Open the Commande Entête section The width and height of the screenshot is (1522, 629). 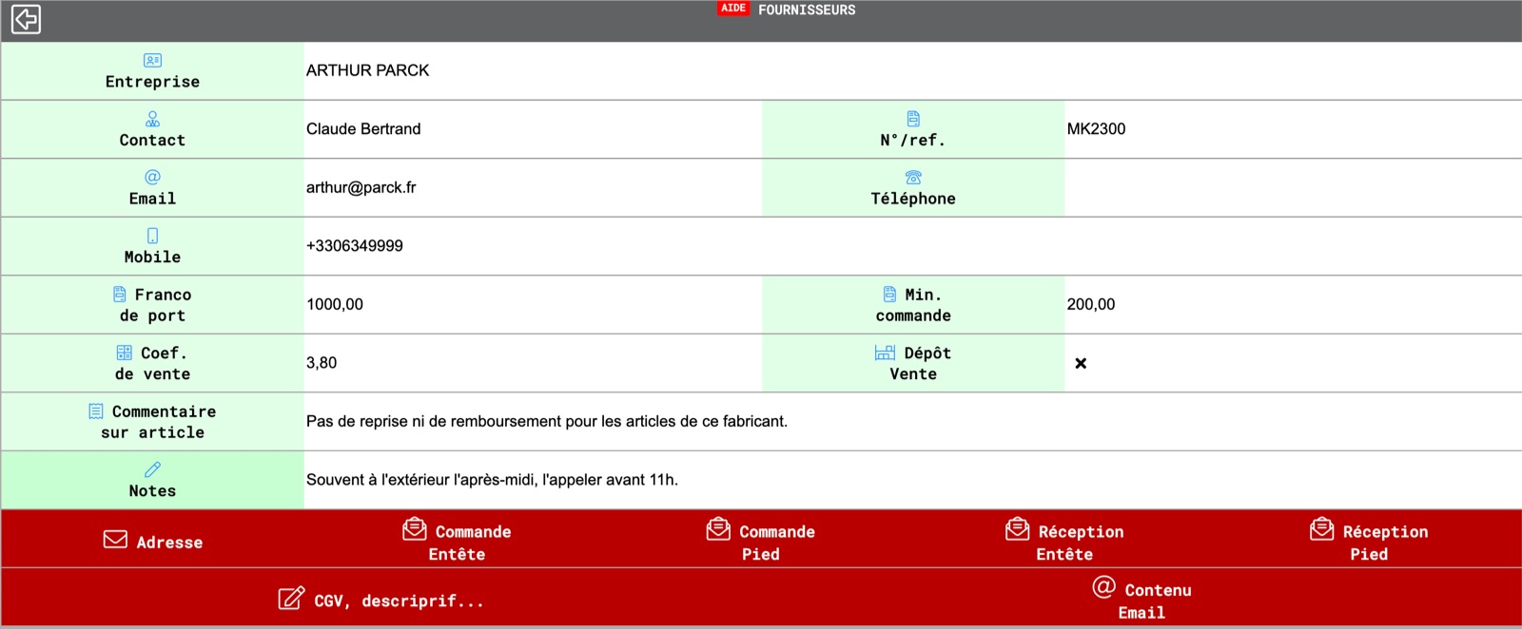[x=457, y=541]
